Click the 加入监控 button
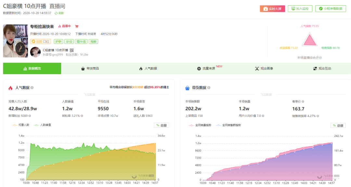Image resolution: width=351 pixels, height=187 pixels. 300,9
